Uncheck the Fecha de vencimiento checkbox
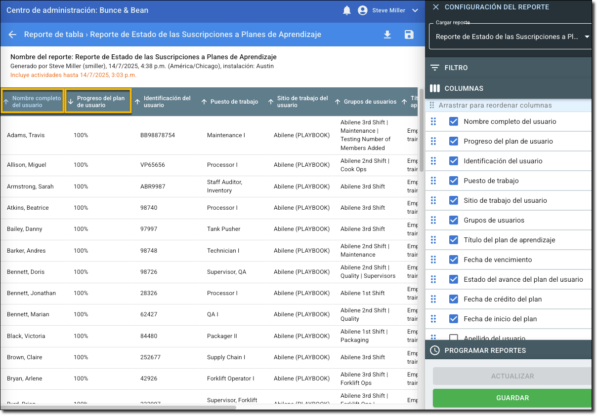The height and width of the screenshot is (415, 597). (453, 260)
